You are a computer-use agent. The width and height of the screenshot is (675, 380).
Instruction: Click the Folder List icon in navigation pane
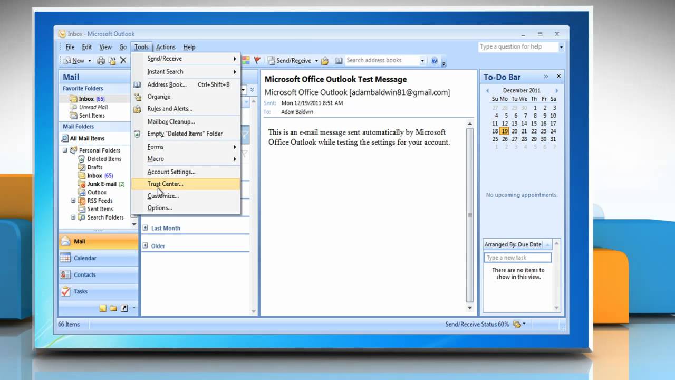(x=113, y=308)
